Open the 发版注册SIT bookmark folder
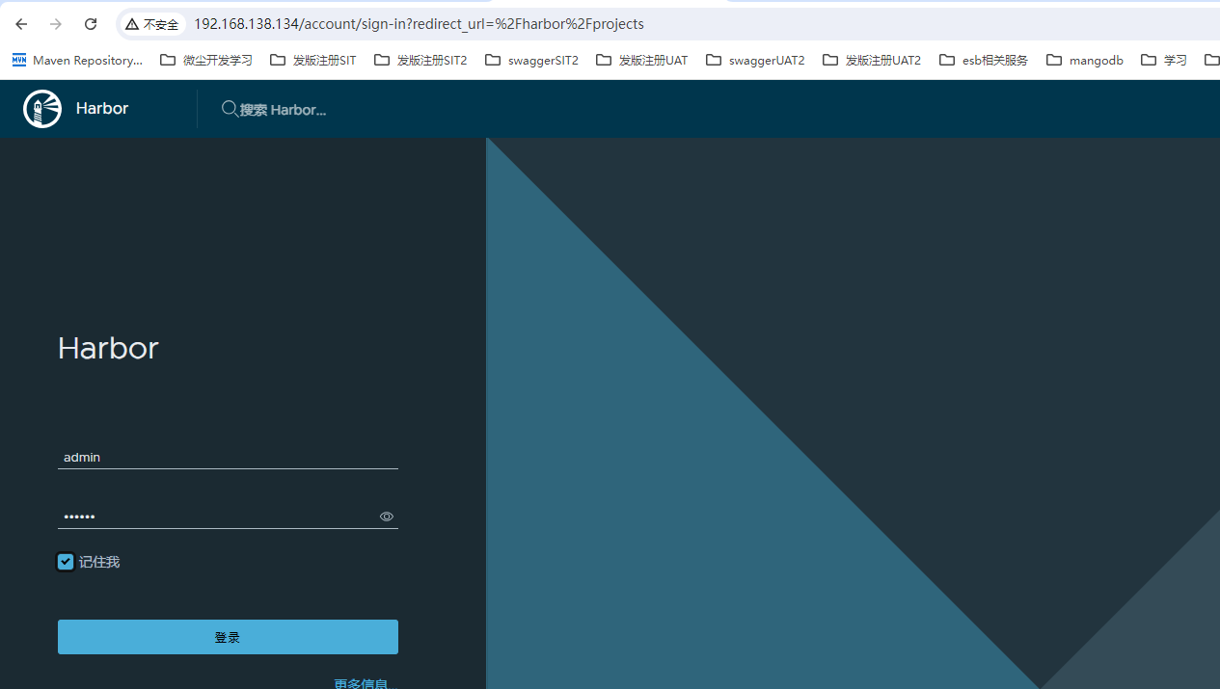1220x689 pixels. [x=313, y=60]
